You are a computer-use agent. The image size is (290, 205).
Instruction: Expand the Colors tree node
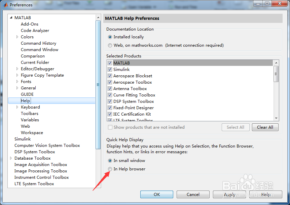(17, 37)
